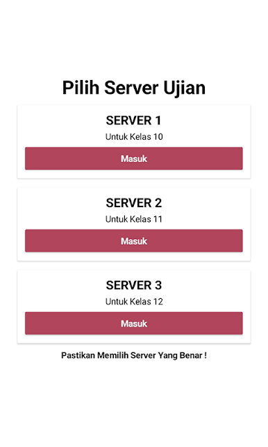This screenshot has height=447, width=268.
Task: Click the number 2 in SERVER 2
Action: (158, 203)
